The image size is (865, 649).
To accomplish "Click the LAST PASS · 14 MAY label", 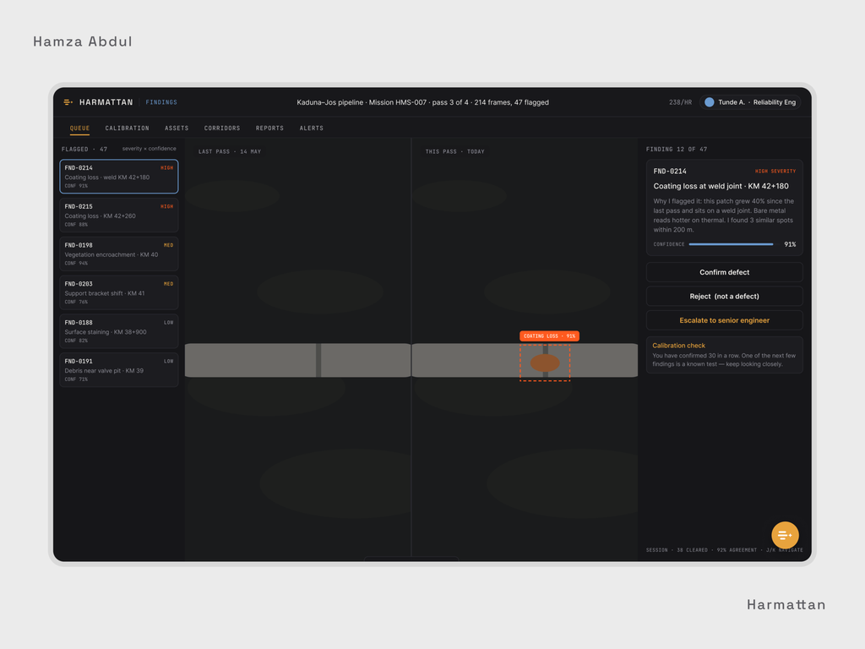I will (x=230, y=151).
